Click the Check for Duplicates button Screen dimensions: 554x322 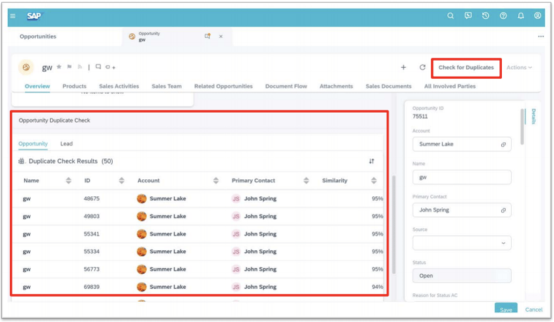point(466,68)
